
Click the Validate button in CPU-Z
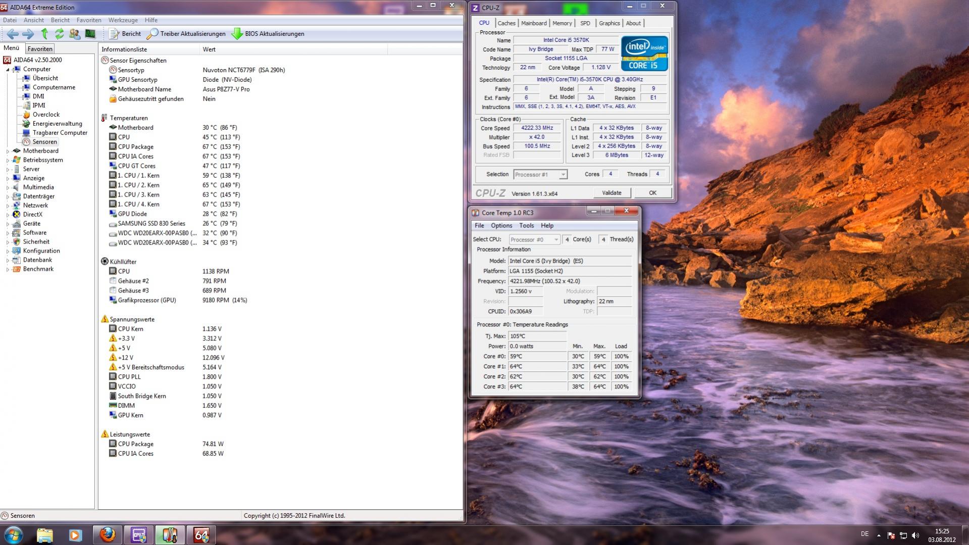[611, 193]
